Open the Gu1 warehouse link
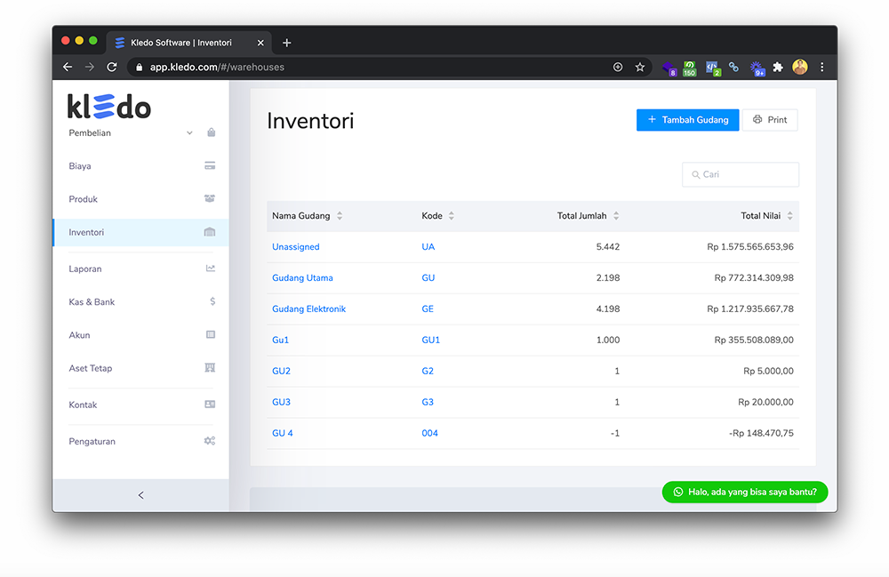Image resolution: width=889 pixels, height=577 pixels. 280,341
